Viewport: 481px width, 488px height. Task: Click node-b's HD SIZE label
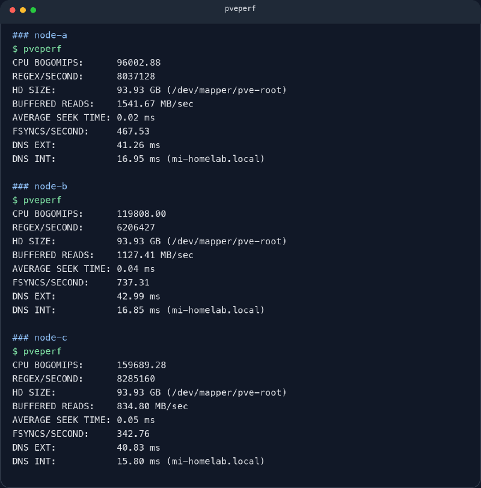(x=34, y=241)
